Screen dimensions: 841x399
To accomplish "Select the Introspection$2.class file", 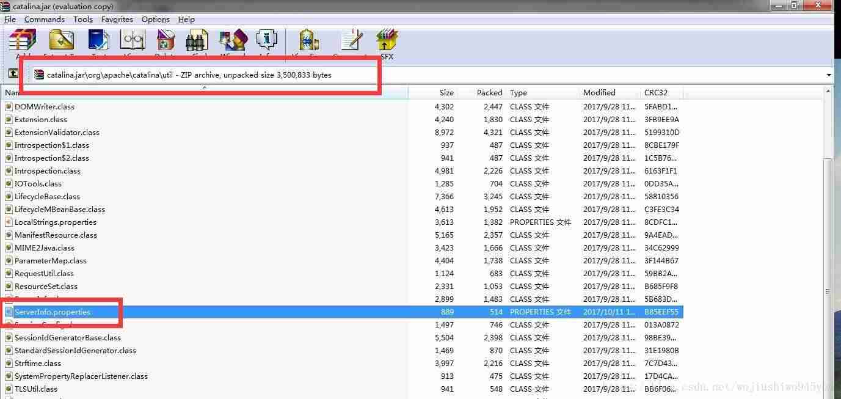I will [x=52, y=158].
